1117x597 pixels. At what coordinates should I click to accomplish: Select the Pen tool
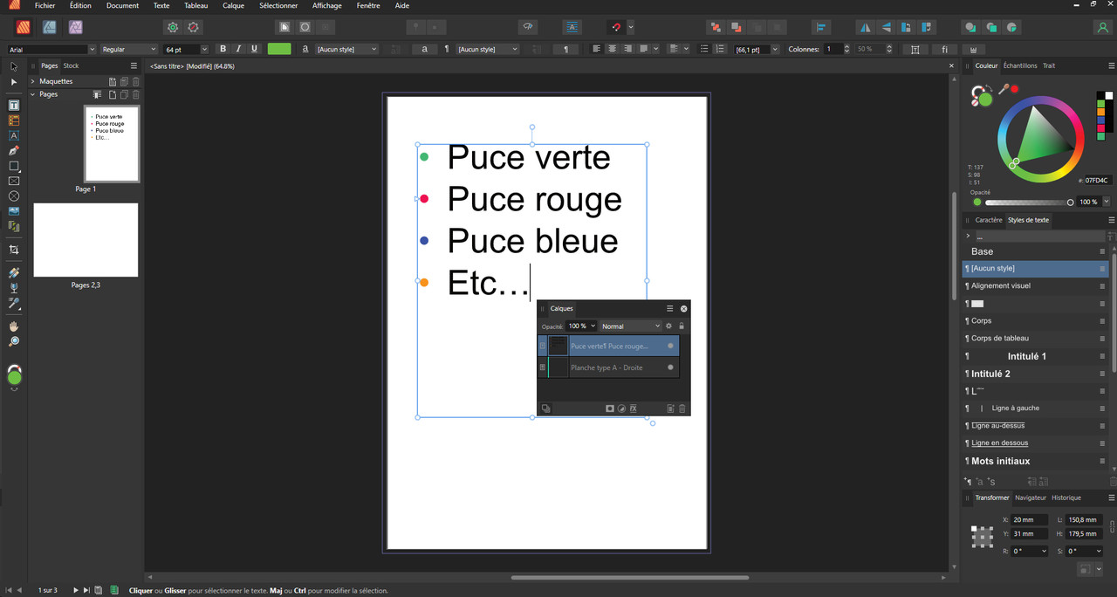tap(14, 151)
